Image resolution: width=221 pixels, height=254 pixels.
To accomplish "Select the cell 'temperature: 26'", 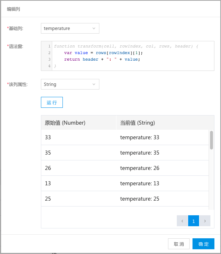I will point(140,168).
